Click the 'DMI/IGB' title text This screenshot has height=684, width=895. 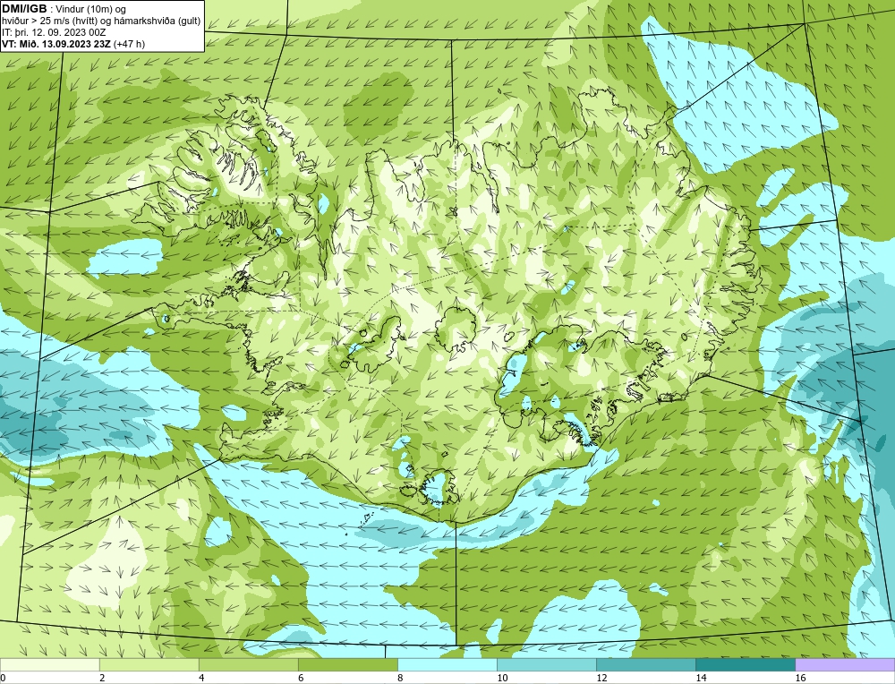click(24, 9)
